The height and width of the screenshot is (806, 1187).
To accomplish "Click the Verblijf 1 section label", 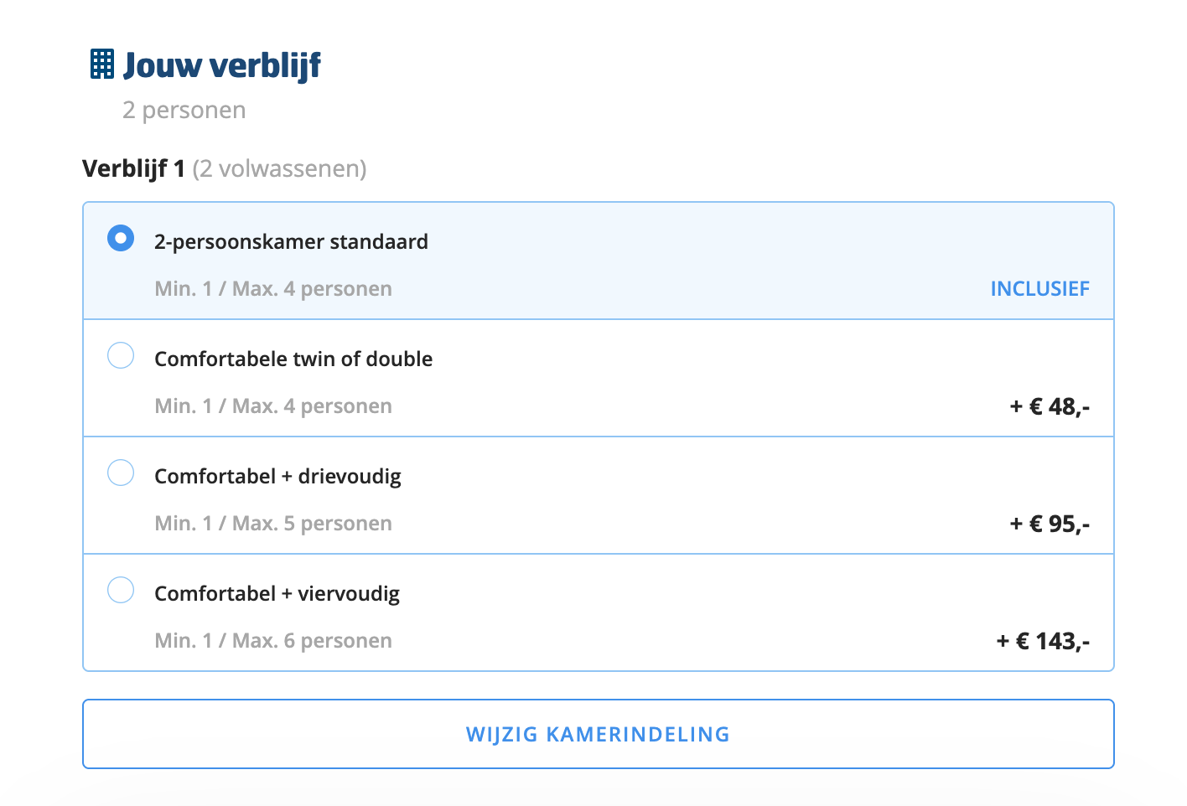I will click(133, 169).
